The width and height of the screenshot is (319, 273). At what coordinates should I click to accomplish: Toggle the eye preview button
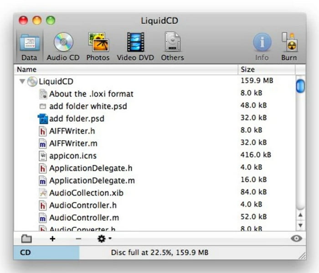pos(296,238)
